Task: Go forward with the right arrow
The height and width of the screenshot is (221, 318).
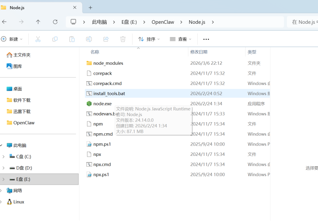Action: pos(21,22)
